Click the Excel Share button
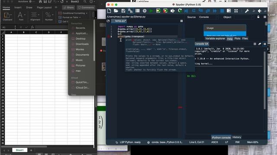Screen dimensions: 277x155 68,8
